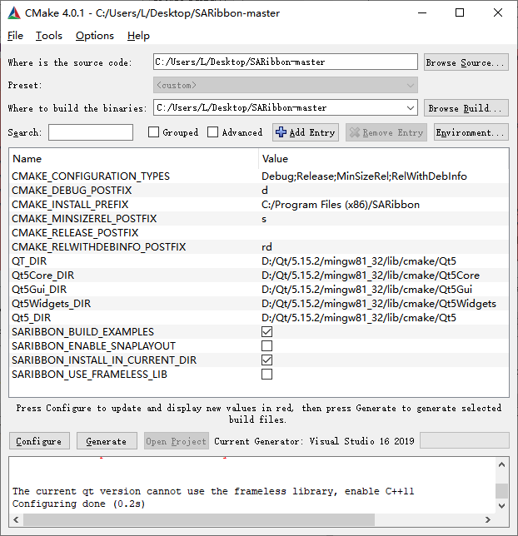The width and height of the screenshot is (518, 536).
Task: Click the Value column header
Action: coord(275,159)
